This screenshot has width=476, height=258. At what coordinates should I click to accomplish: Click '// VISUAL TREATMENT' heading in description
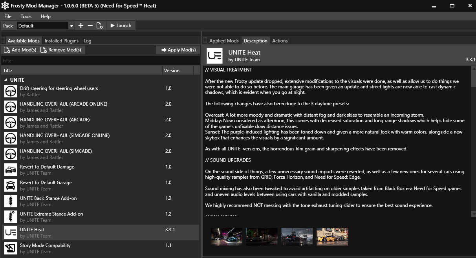[x=229, y=70]
